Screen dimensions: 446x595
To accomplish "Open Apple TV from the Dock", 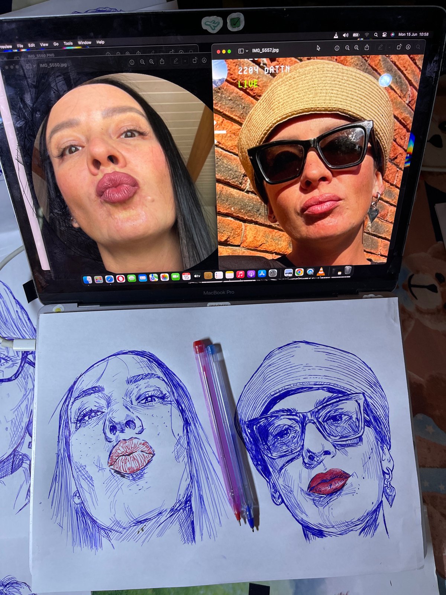I will pos(197,276).
